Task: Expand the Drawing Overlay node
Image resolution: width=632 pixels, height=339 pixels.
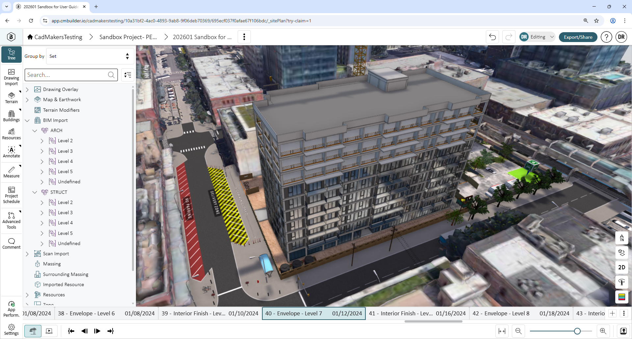Action: tap(27, 89)
